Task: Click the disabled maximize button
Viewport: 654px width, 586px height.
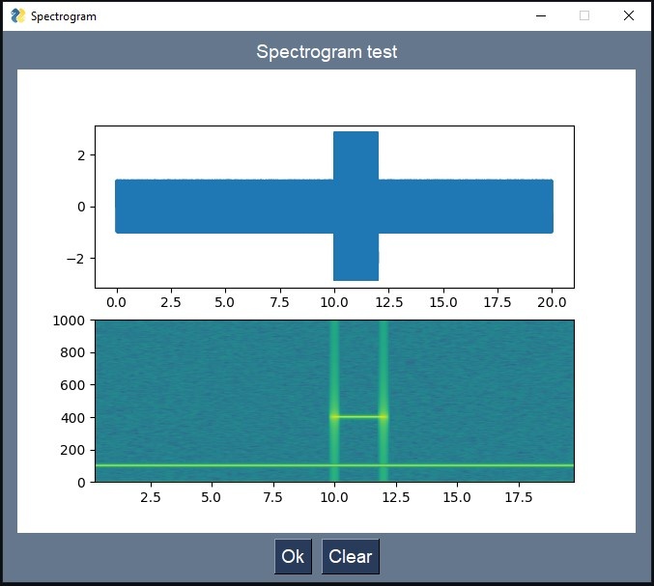Action: (584, 16)
